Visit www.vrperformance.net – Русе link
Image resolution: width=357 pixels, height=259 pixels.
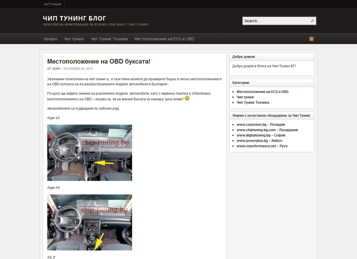pyautogui.click(x=262, y=146)
